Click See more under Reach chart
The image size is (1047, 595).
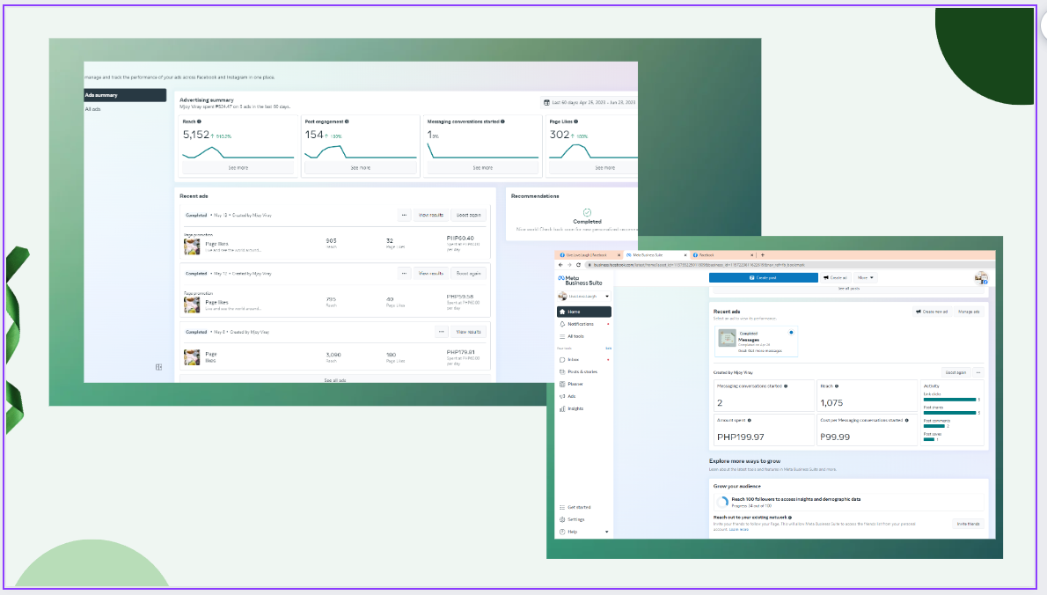tap(238, 167)
